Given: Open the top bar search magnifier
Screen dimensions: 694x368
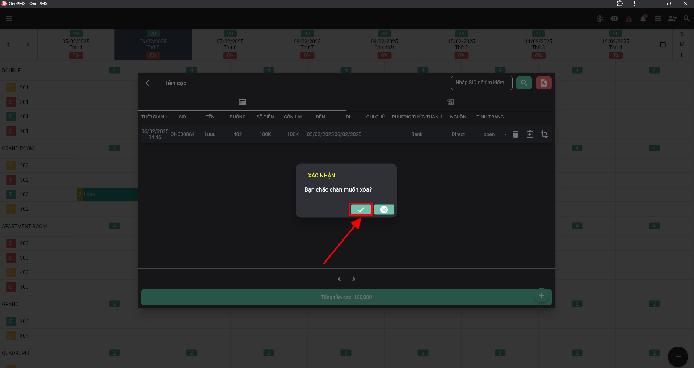Looking at the screenshot, I should 686,18.
